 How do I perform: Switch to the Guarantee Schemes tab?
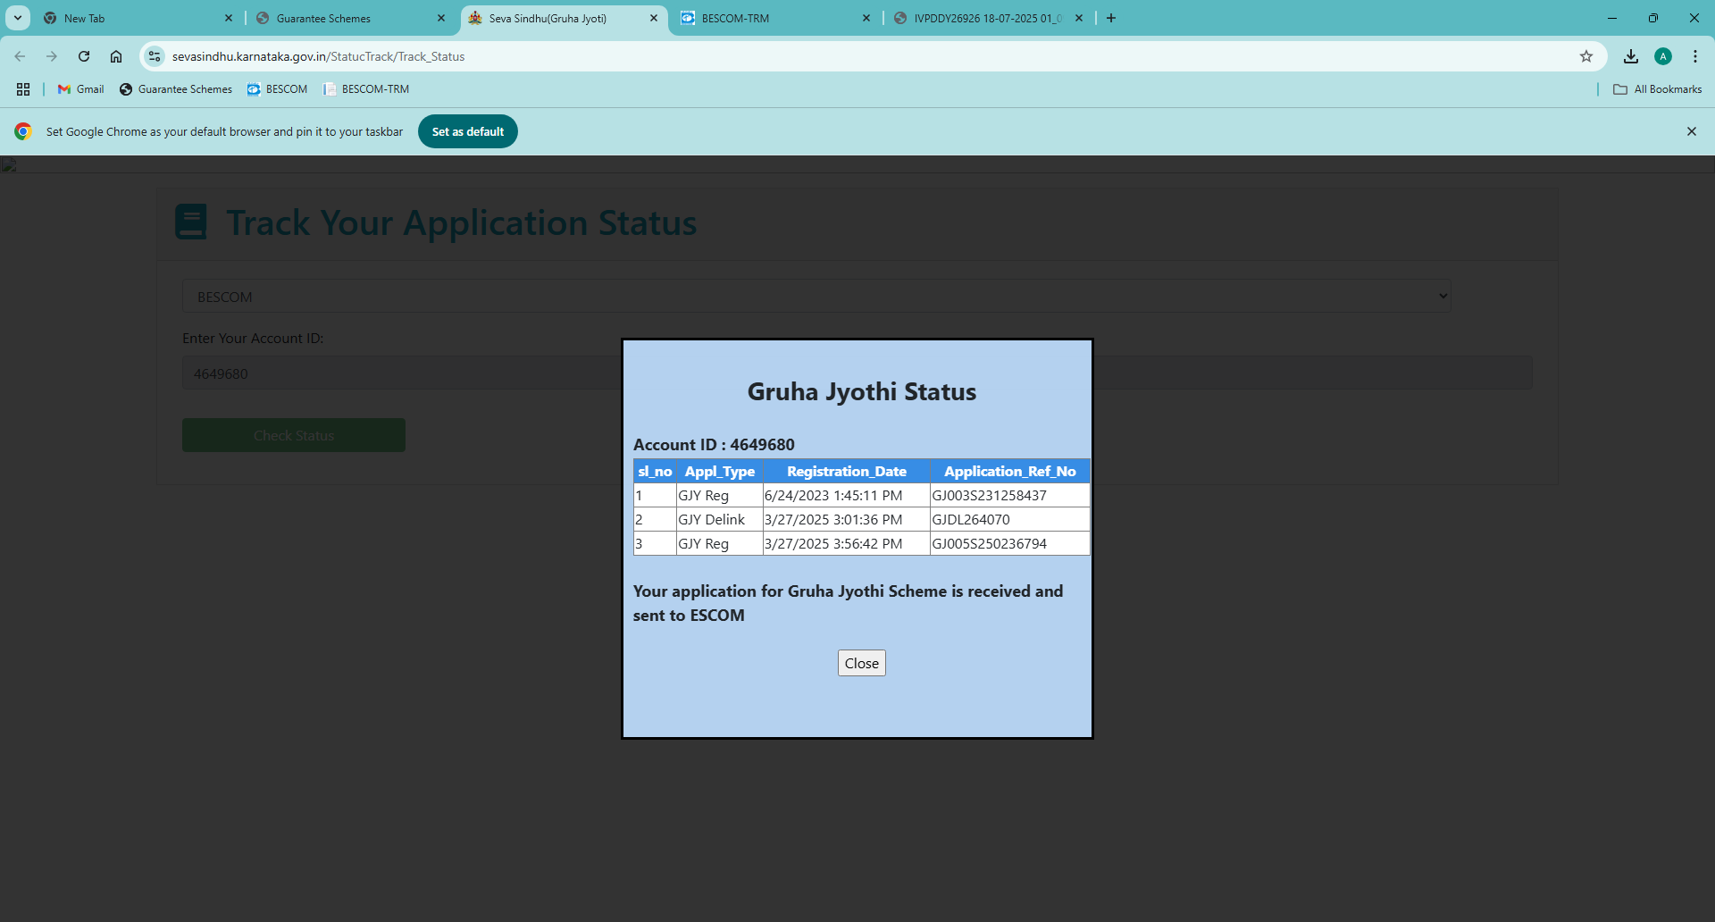[x=348, y=18]
